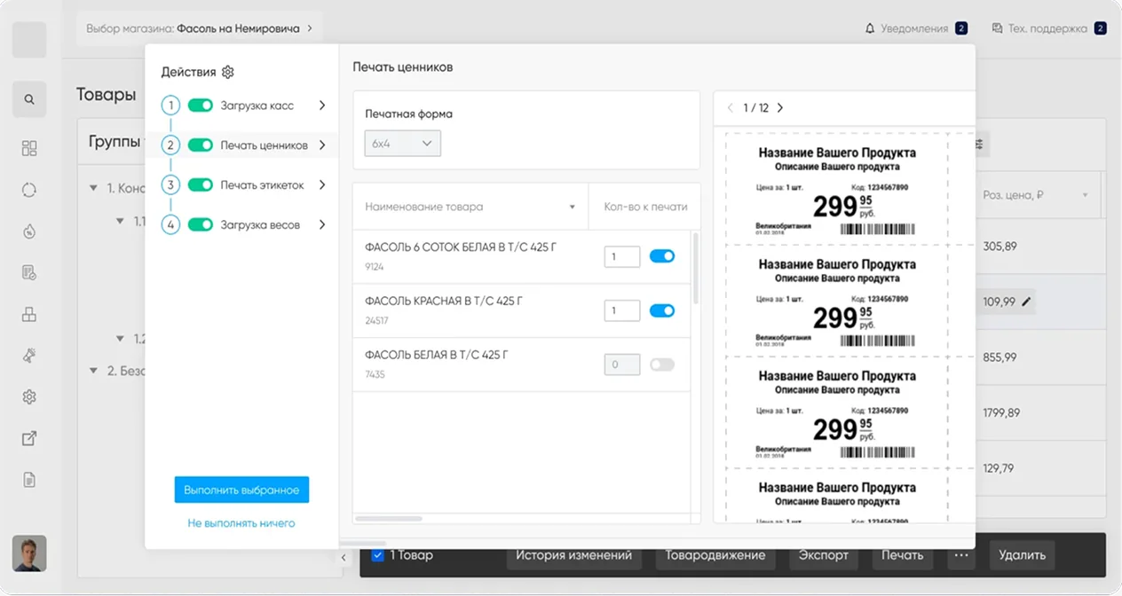Open the document checklist icon in sidebar
The image size is (1122, 596).
coord(29,273)
